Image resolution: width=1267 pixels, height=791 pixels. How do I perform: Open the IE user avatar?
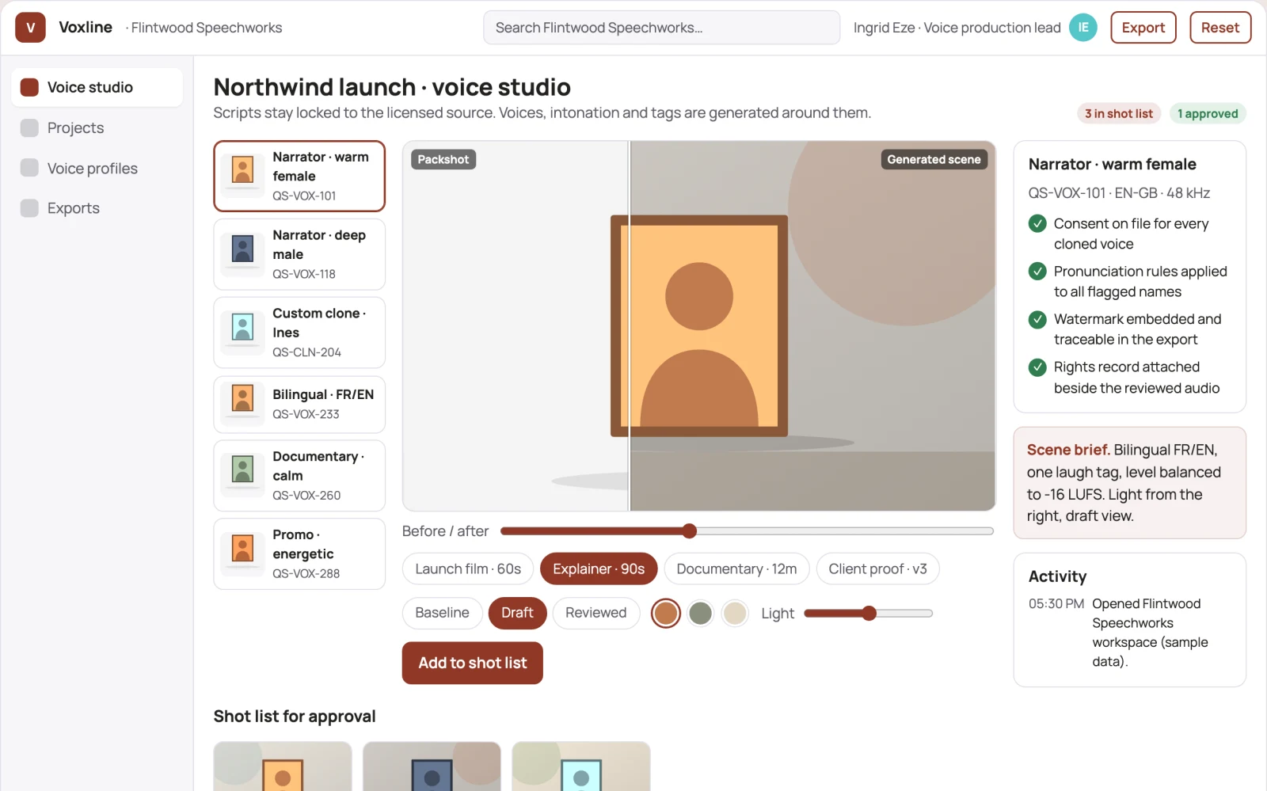[x=1082, y=28]
